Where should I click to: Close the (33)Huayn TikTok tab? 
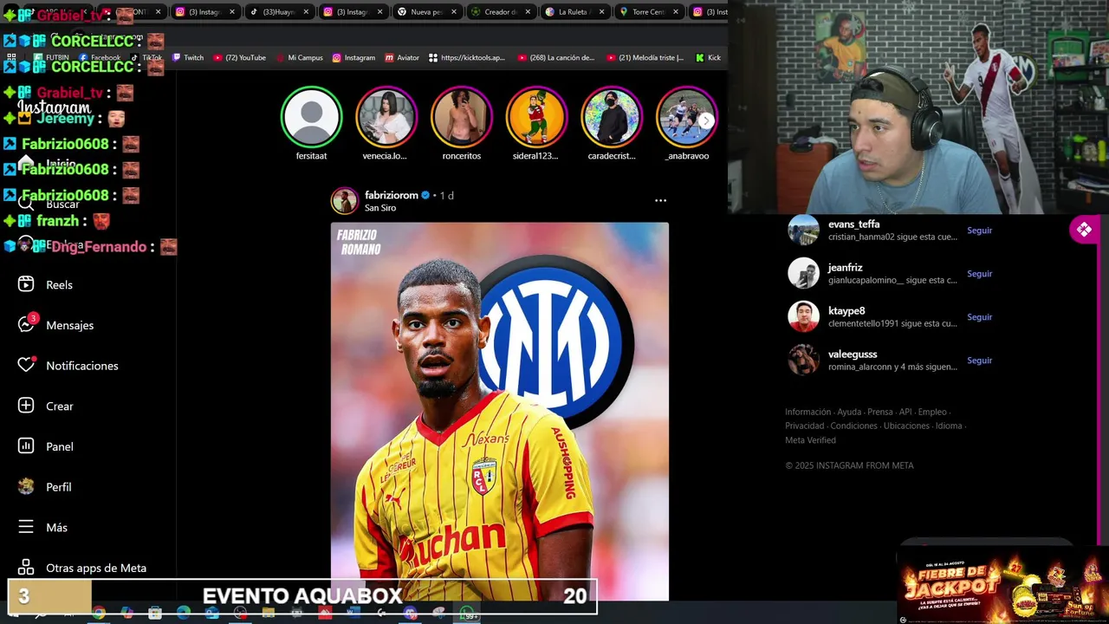306,12
